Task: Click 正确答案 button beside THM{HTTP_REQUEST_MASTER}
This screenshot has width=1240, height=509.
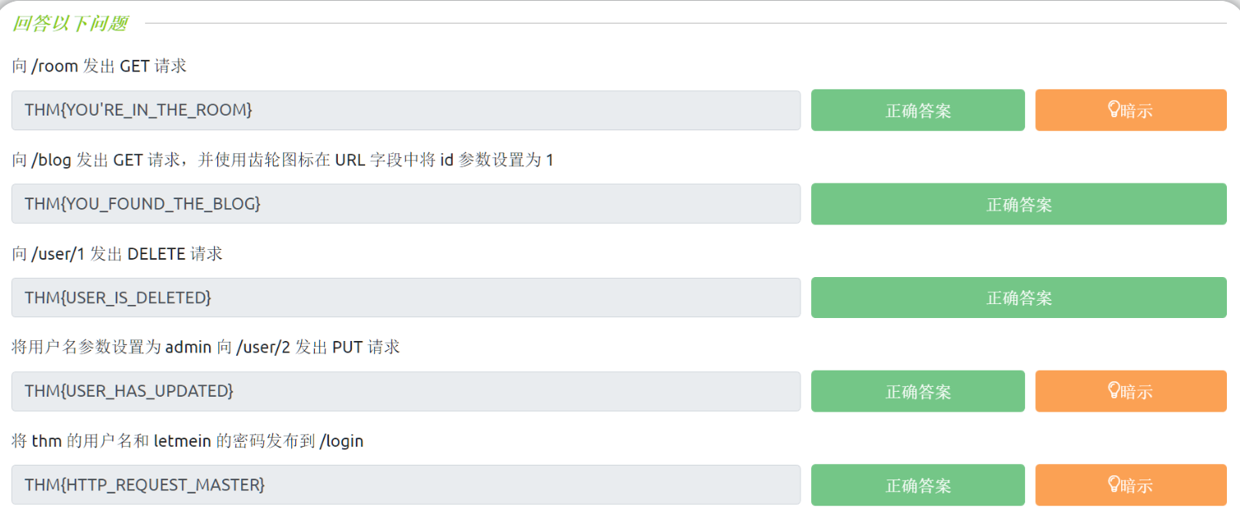Action: (x=918, y=485)
